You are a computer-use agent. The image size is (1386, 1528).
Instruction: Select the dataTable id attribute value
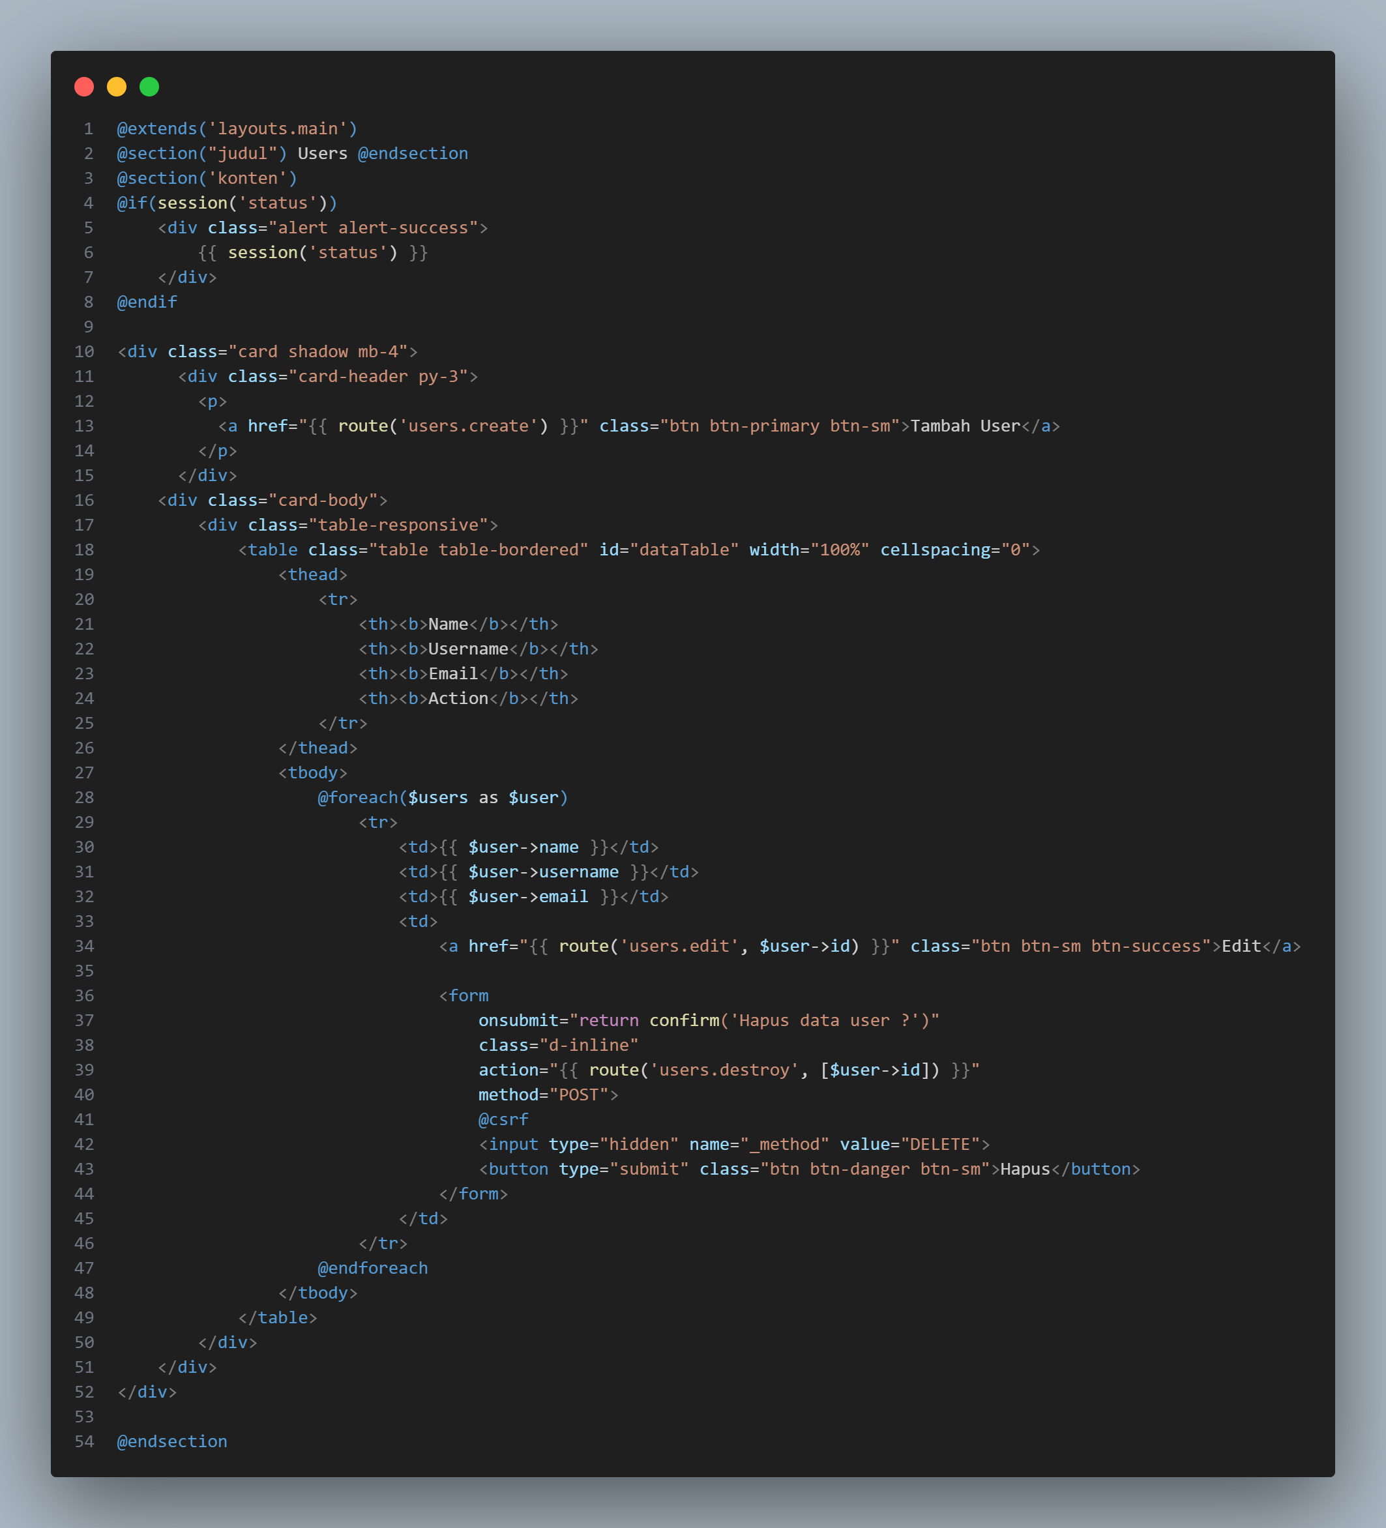[683, 550]
